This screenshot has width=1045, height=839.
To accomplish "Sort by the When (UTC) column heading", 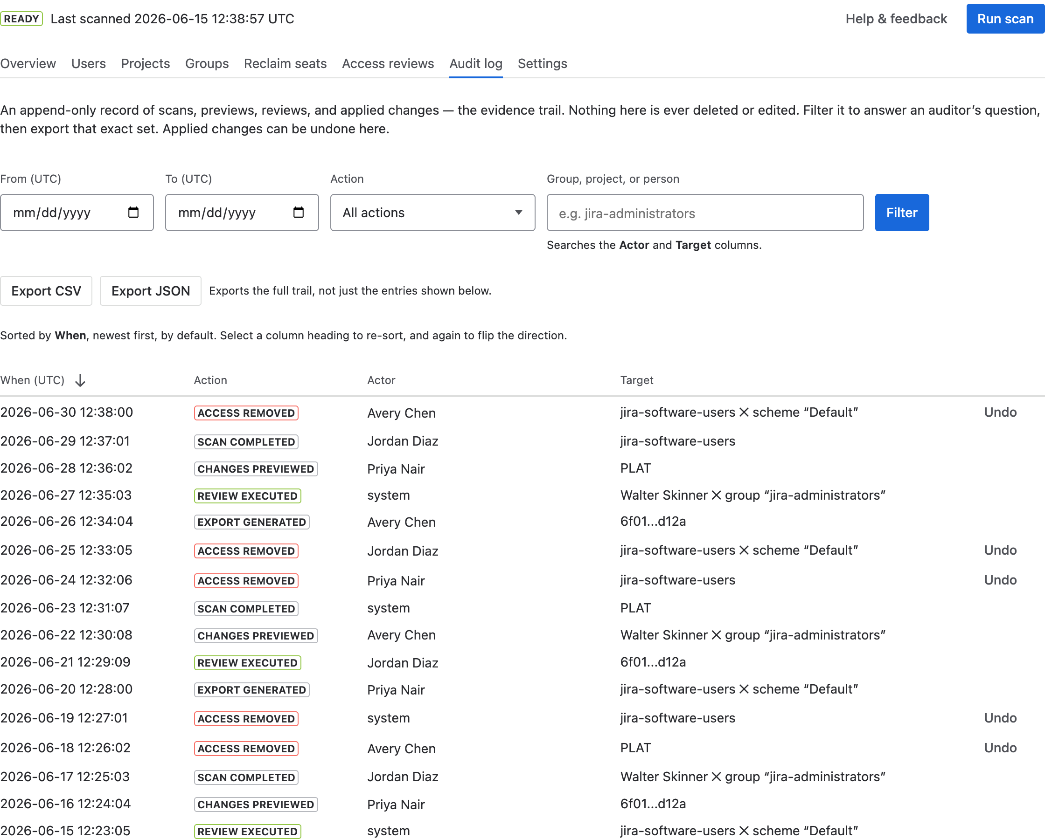I will [x=33, y=380].
